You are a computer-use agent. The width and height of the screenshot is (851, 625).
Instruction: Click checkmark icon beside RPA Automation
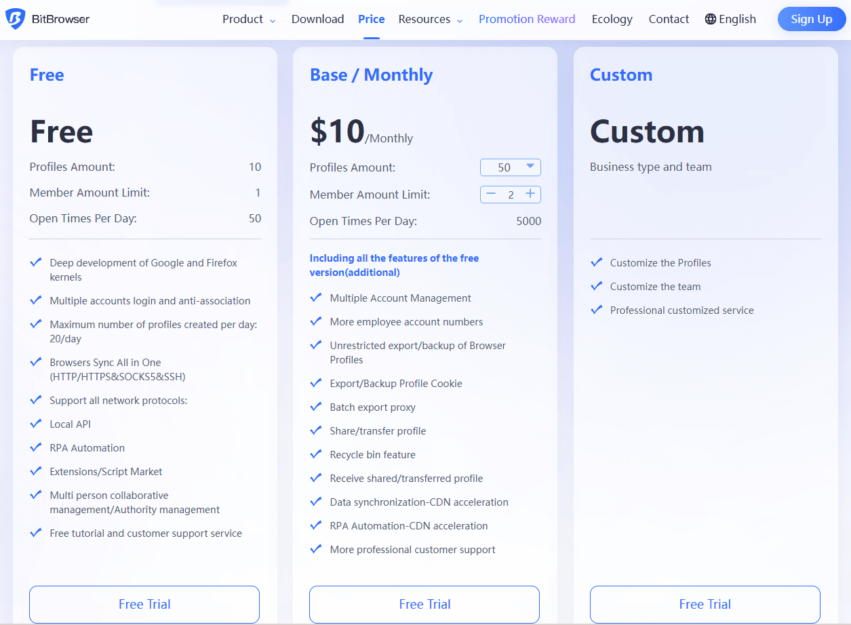(36, 447)
